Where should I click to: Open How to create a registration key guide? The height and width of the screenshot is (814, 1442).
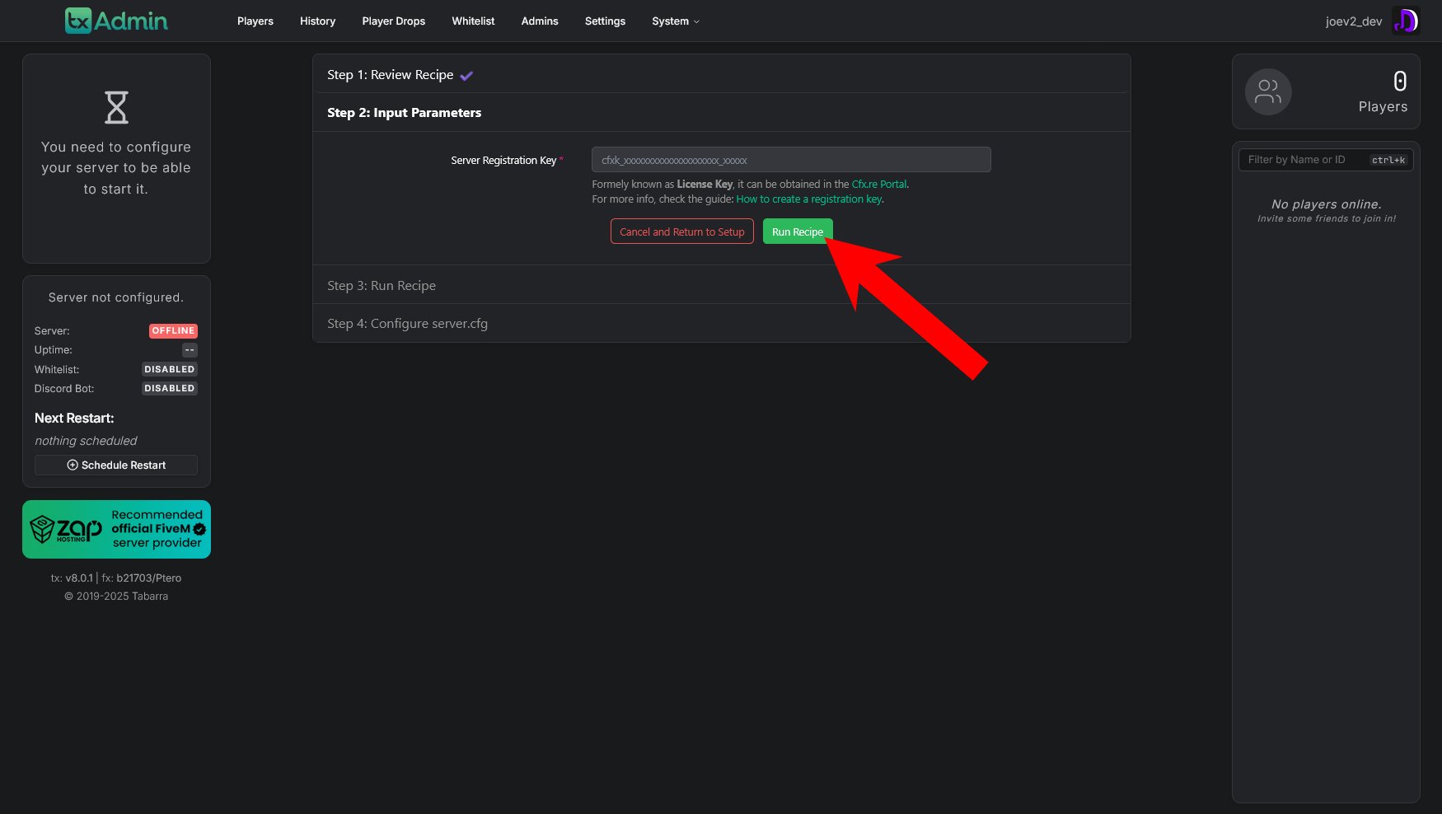pos(809,199)
